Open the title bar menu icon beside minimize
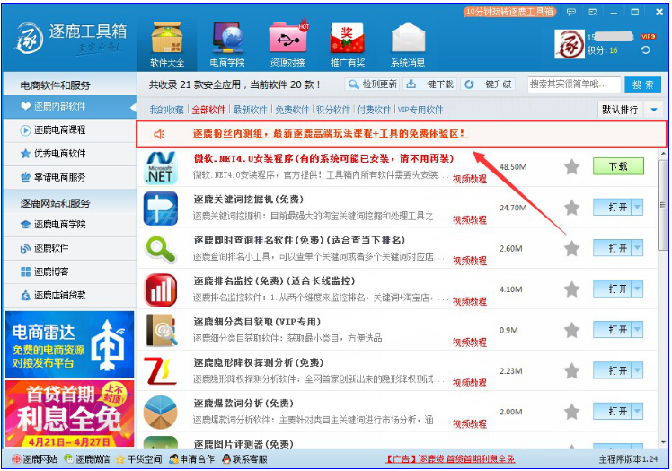672x471 pixels. (593, 12)
